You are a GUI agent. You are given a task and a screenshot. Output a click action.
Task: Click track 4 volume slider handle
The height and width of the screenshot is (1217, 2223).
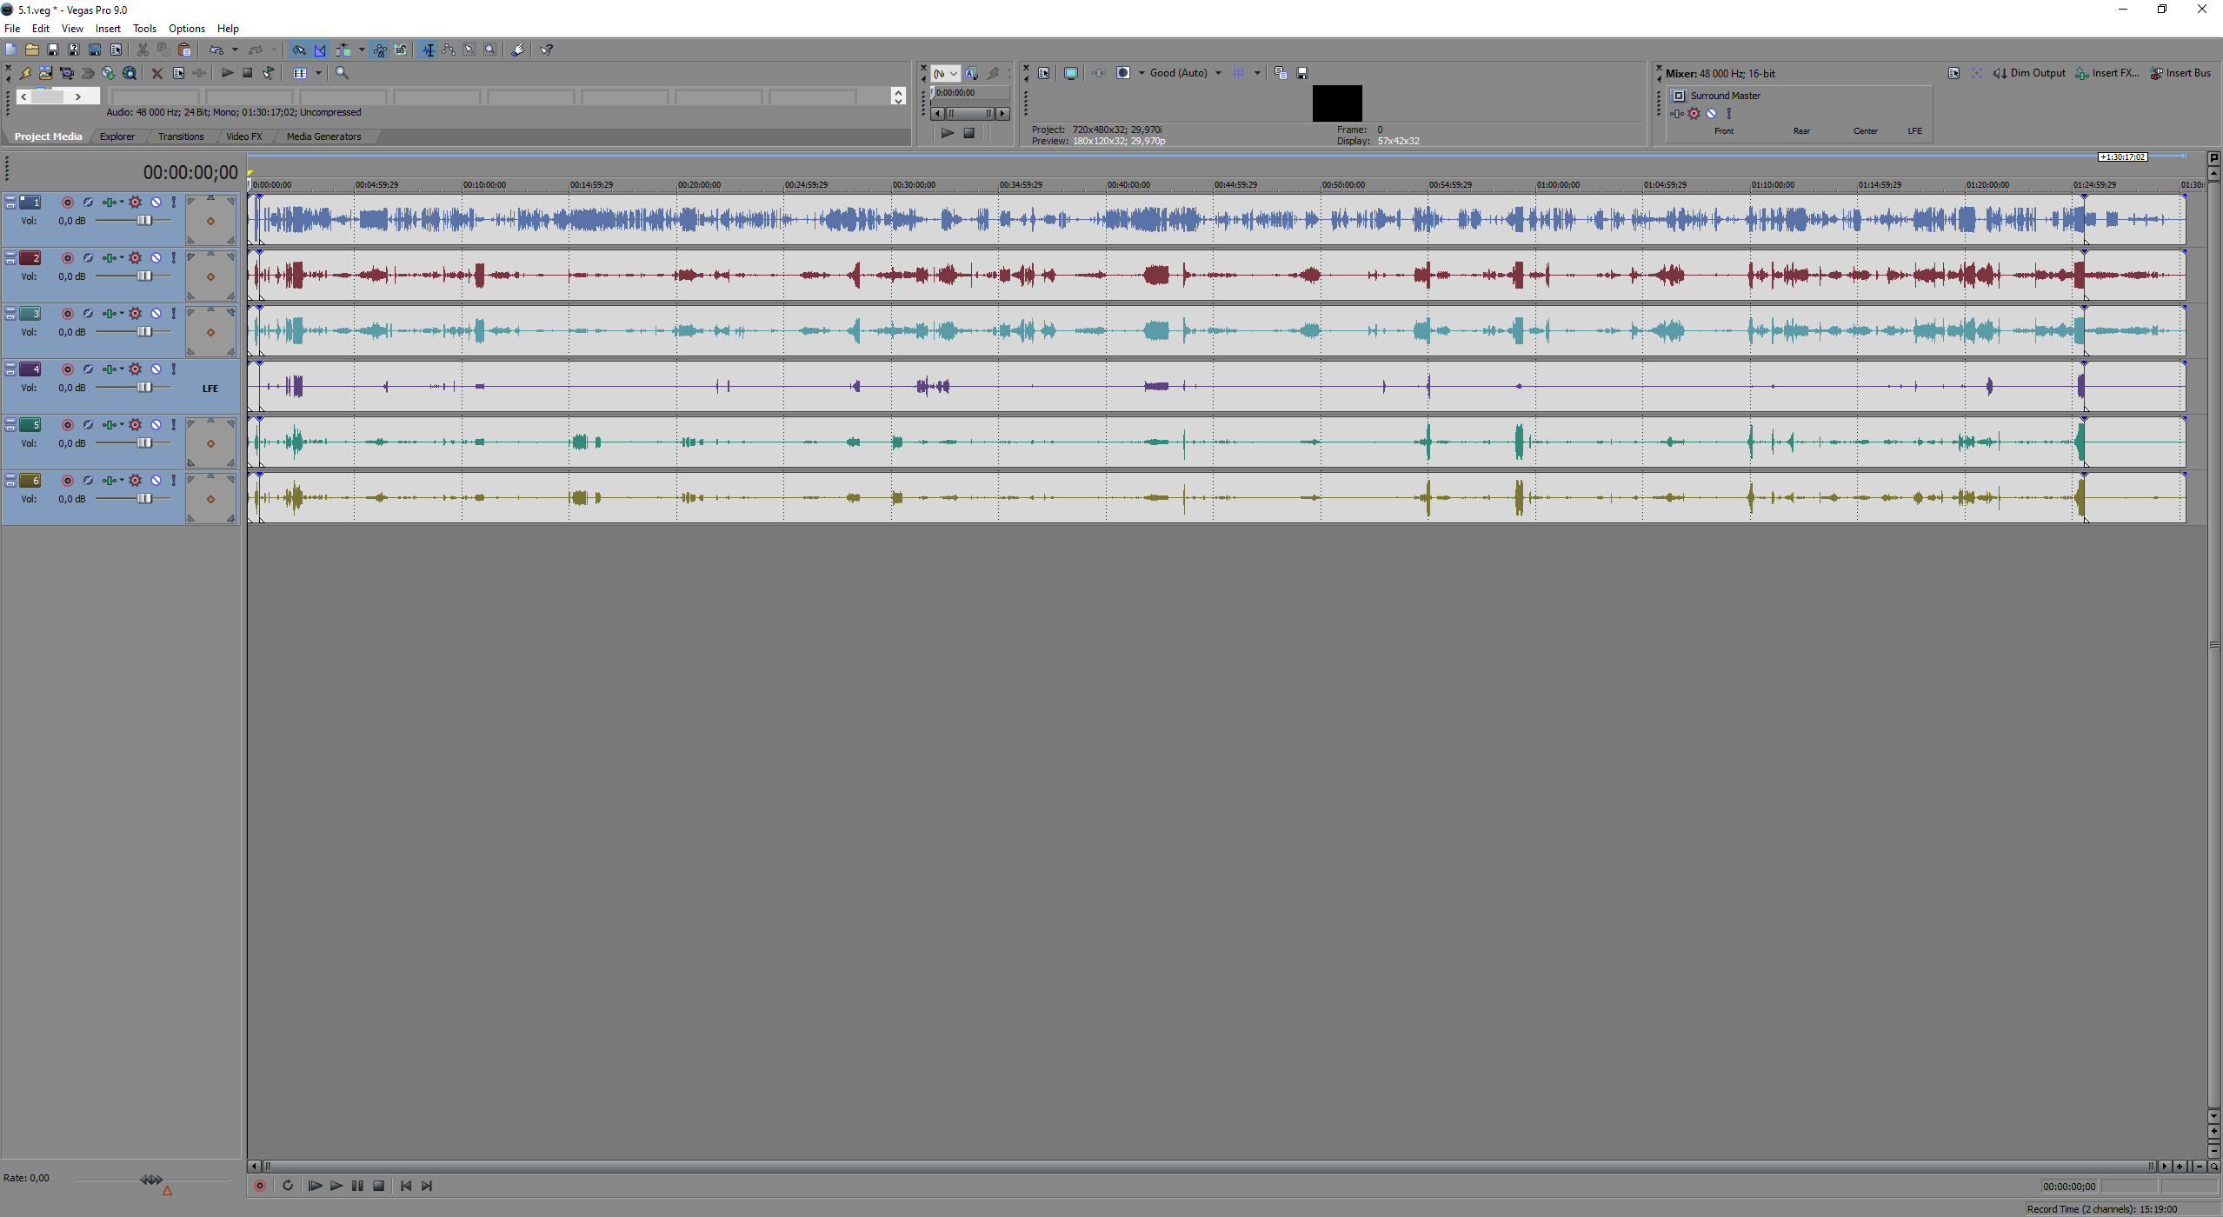[x=144, y=388]
